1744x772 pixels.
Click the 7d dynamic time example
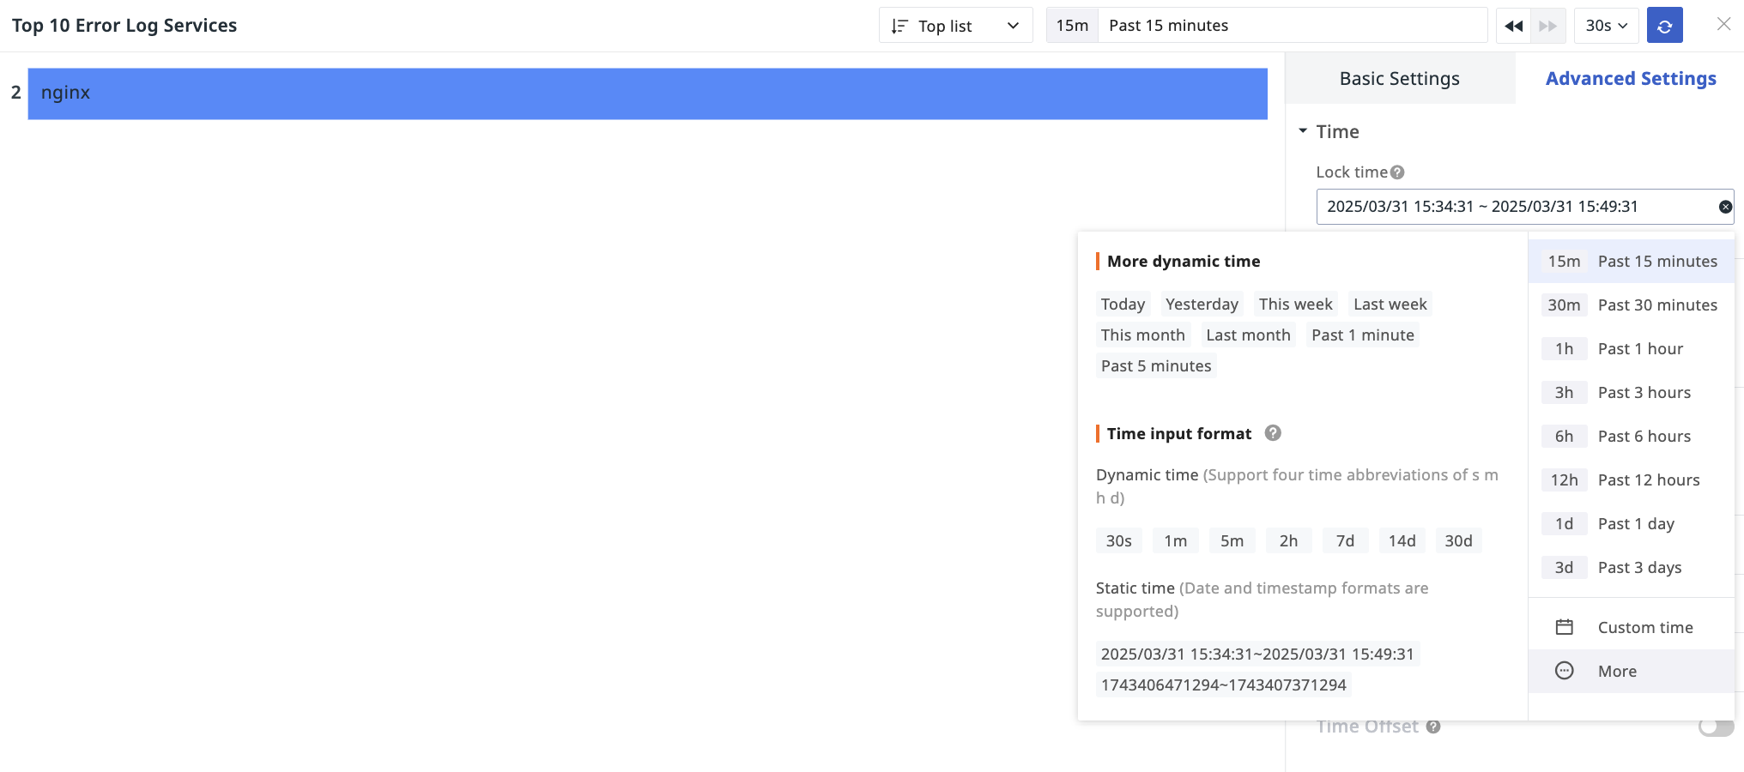pos(1345,540)
